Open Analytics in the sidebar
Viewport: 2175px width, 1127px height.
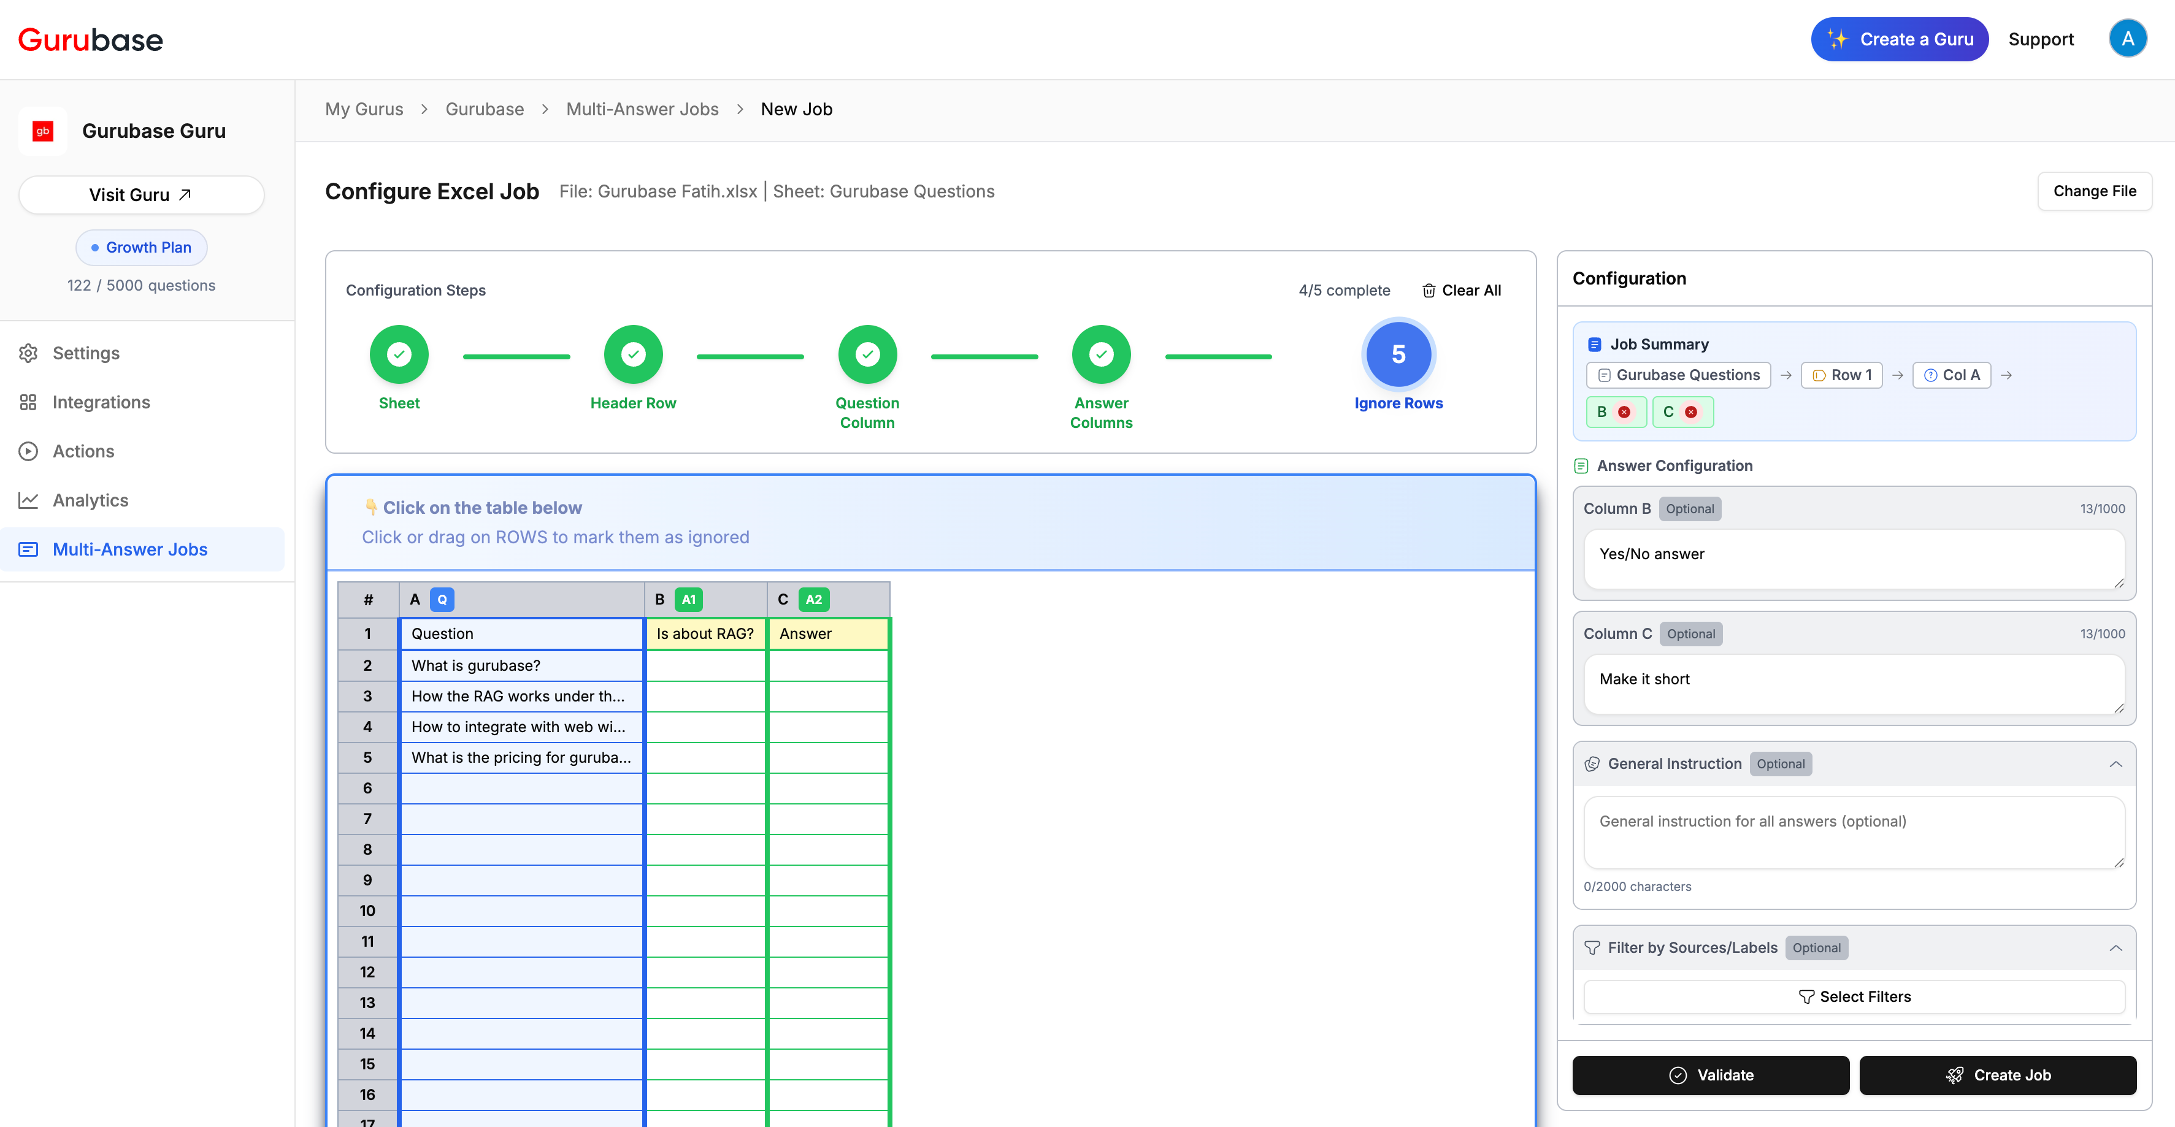click(90, 500)
